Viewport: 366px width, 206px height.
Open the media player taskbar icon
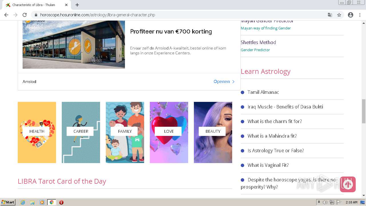coord(42,202)
